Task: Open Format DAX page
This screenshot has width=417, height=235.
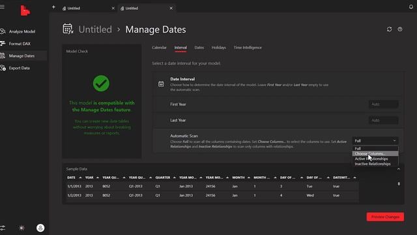Action: click(20, 44)
